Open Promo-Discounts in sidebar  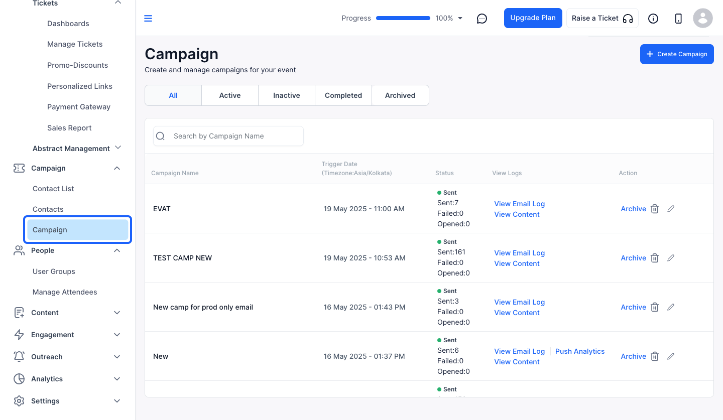point(78,65)
